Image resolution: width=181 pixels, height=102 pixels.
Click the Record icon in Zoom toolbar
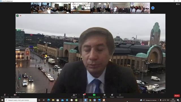(x=104, y=95)
